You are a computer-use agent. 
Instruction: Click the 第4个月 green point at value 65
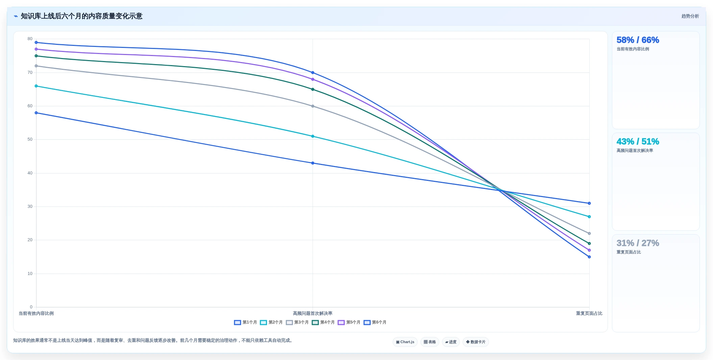click(x=313, y=89)
